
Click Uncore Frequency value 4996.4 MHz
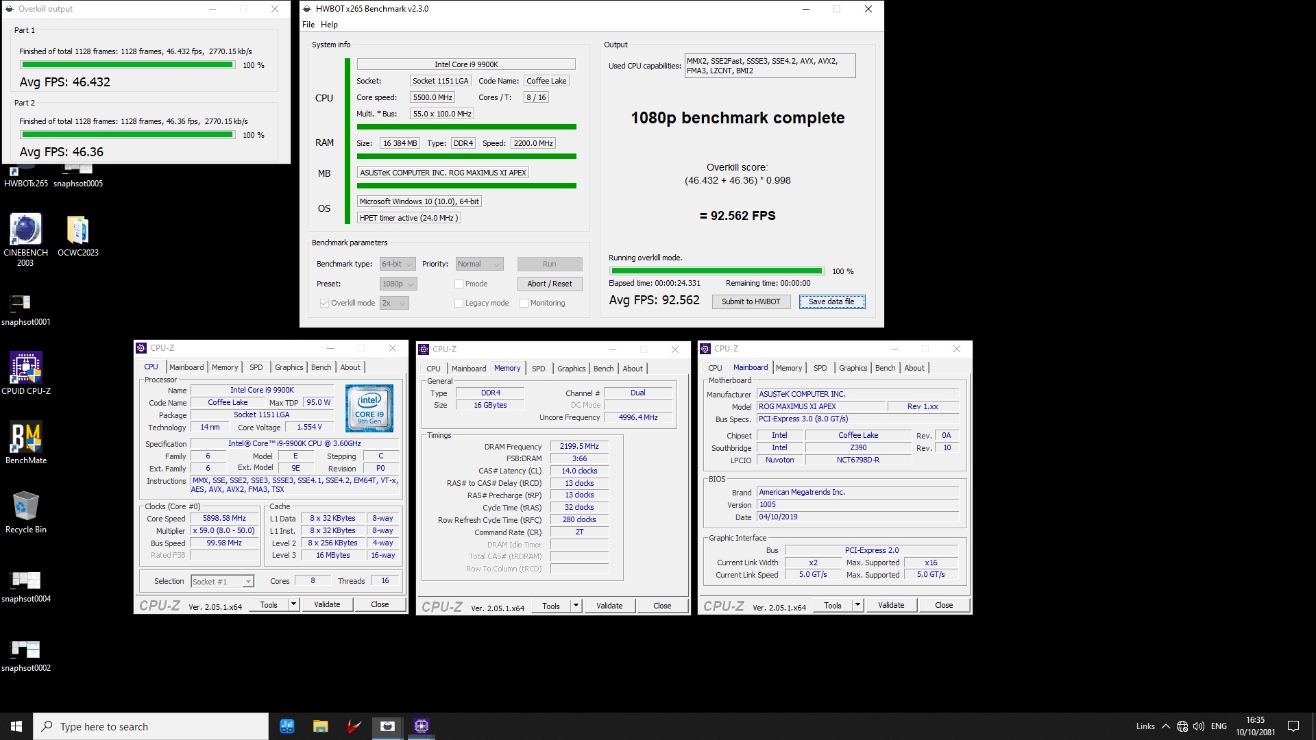point(637,417)
